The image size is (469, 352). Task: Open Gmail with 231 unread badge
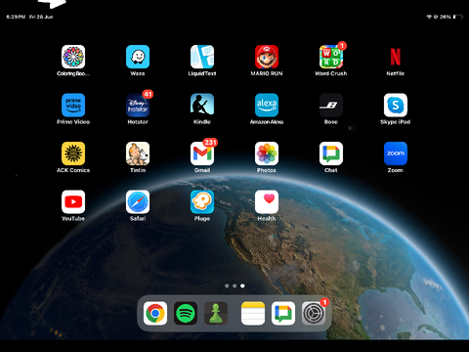pyautogui.click(x=202, y=154)
